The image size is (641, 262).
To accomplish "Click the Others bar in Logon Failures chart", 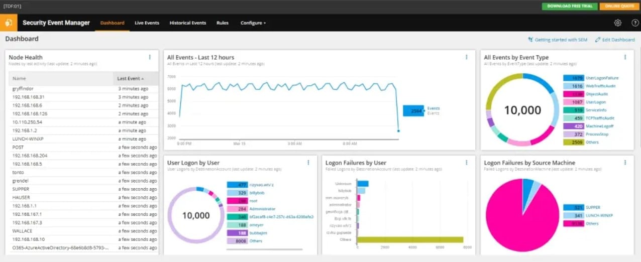I will point(410,239).
